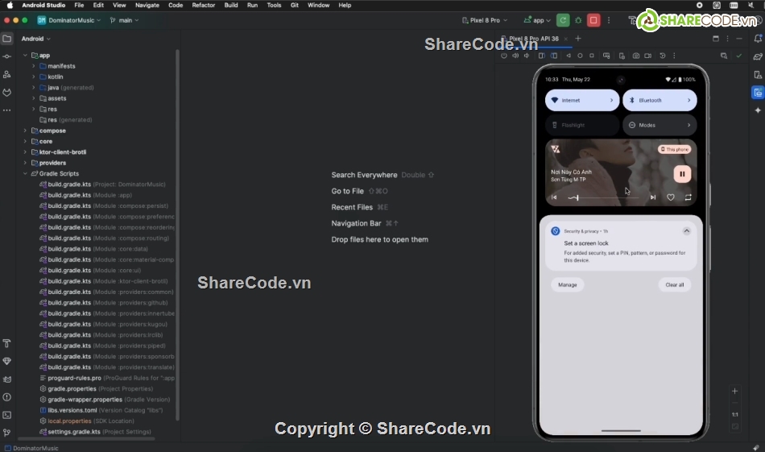Screen dimensions: 765x452
Task: Select Pixel 8 Pro API 36 tab
Action: click(533, 39)
